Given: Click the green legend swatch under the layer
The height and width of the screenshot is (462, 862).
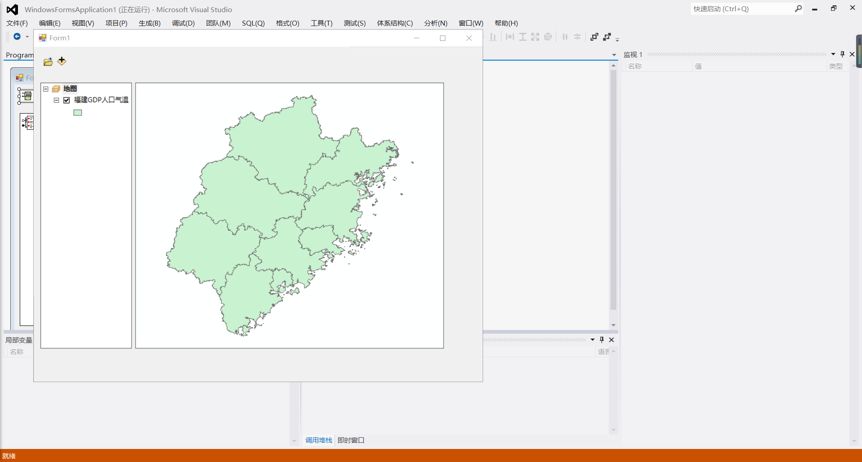Looking at the screenshot, I should [x=77, y=112].
